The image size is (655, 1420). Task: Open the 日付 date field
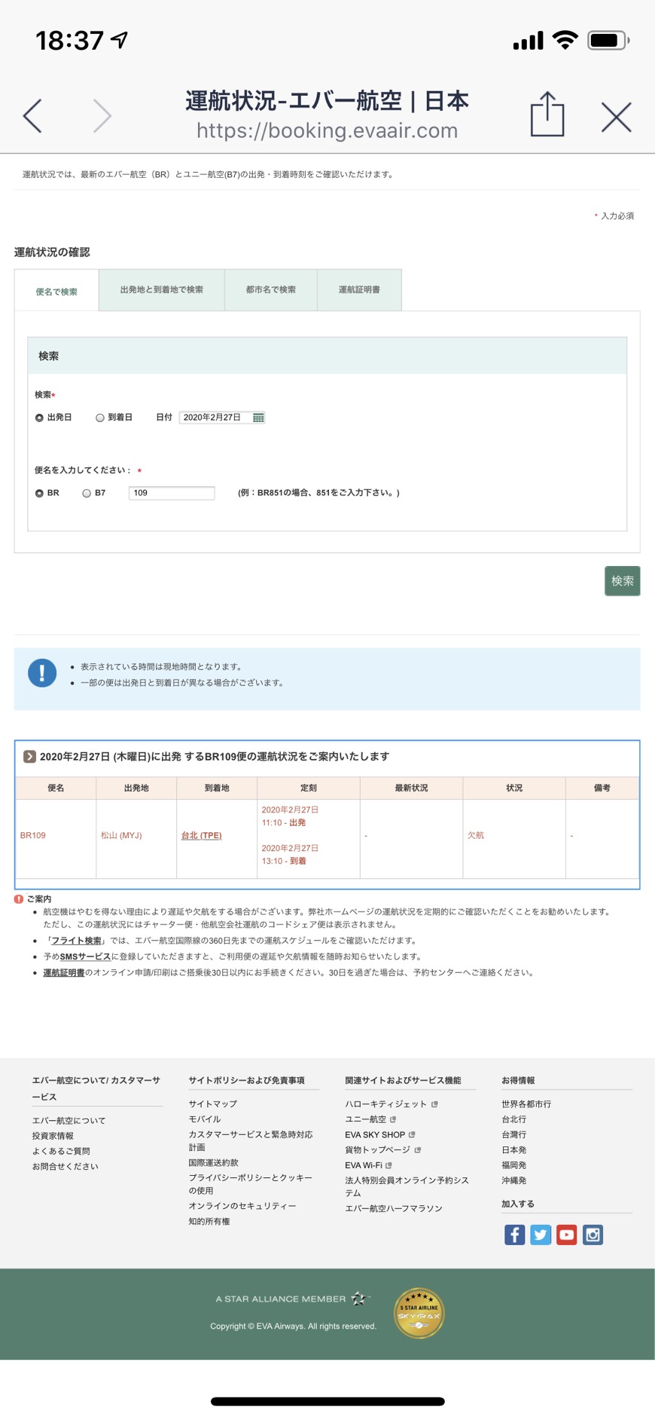[x=215, y=418]
